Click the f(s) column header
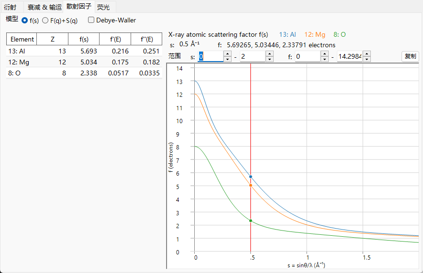Image resolution: width=423 pixels, height=273 pixels. [x=84, y=39]
